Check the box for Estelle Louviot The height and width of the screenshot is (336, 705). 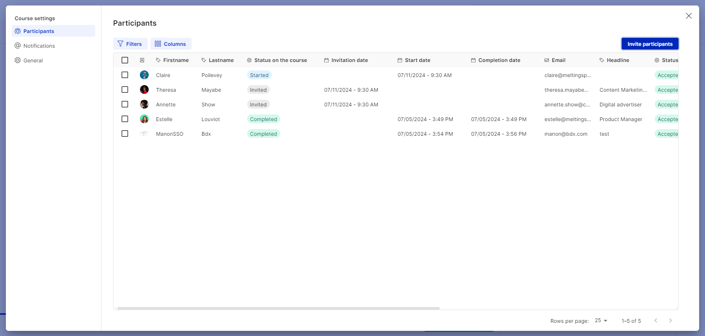click(x=125, y=119)
